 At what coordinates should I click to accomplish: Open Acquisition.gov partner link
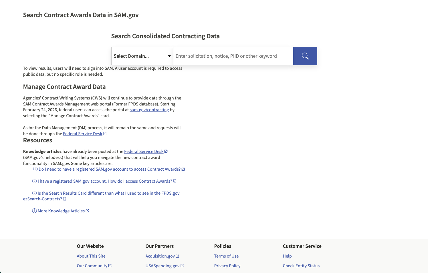click(x=160, y=256)
